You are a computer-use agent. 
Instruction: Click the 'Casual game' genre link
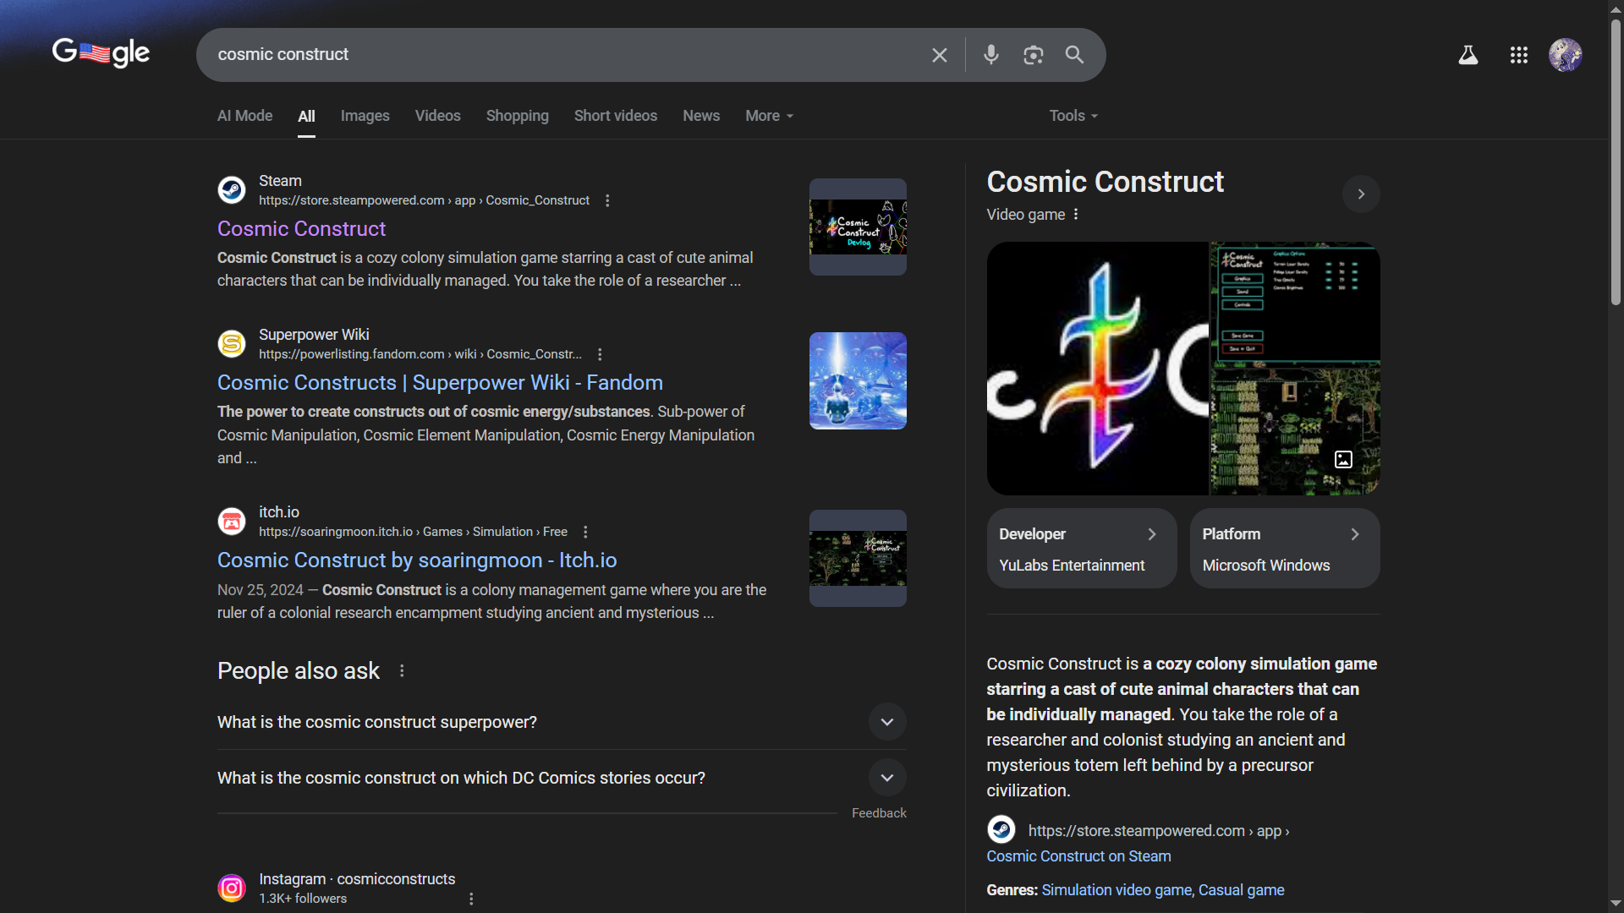(1241, 890)
